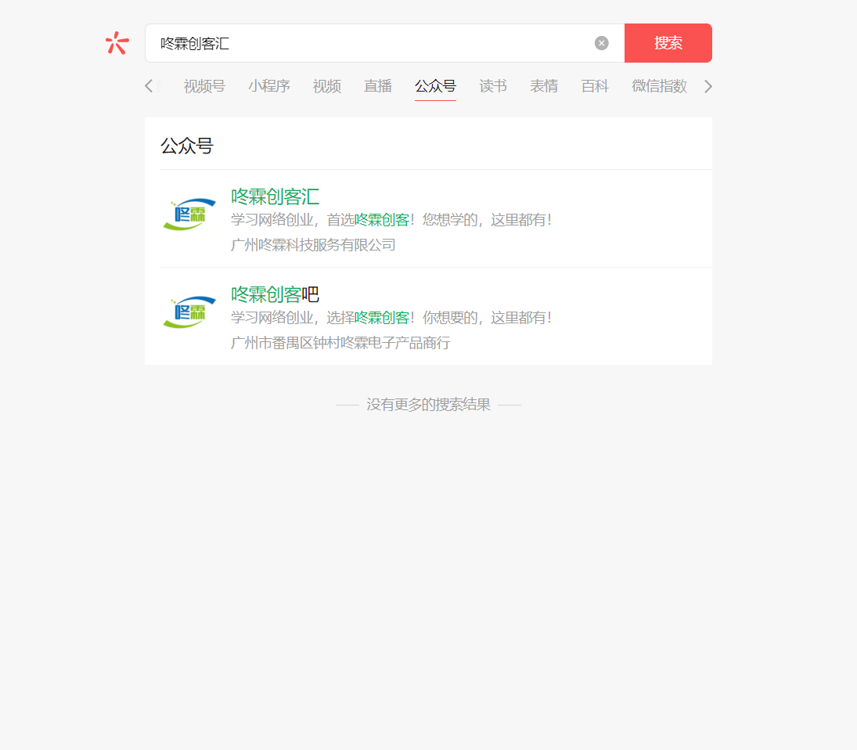Clear the search box with the X icon

[601, 42]
